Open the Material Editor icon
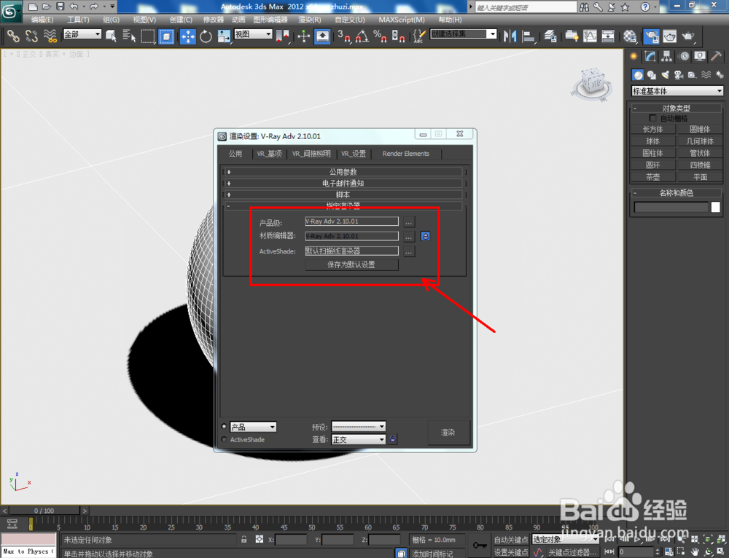 coord(630,36)
